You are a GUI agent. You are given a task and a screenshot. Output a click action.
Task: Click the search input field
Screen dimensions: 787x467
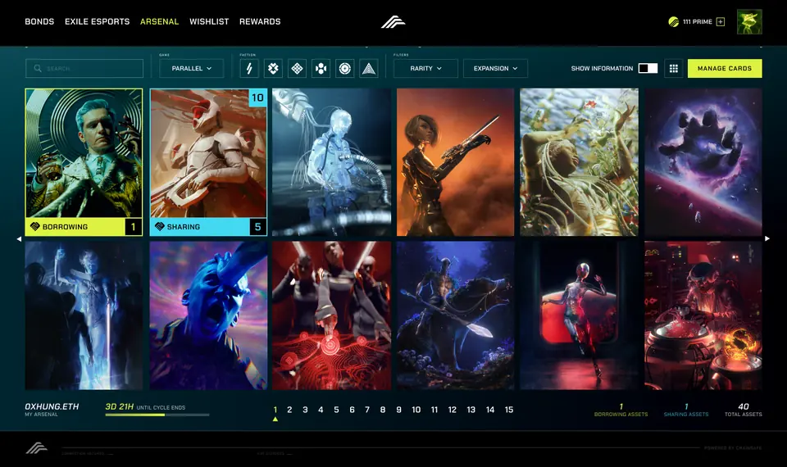click(x=84, y=68)
